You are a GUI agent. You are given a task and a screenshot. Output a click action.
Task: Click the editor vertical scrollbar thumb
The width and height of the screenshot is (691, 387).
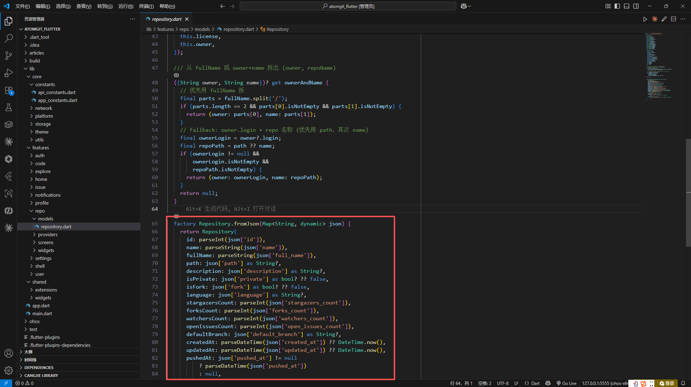click(688, 192)
